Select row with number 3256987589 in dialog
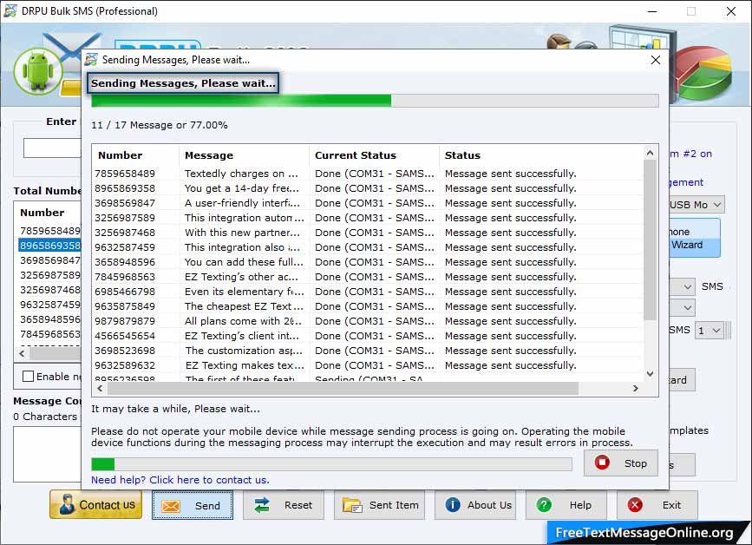Viewport: 752px width, 545px height. tap(368, 218)
